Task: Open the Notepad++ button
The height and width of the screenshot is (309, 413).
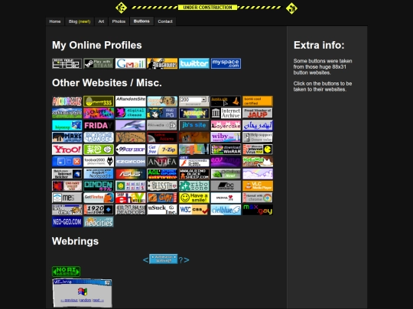Action: pos(99,174)
